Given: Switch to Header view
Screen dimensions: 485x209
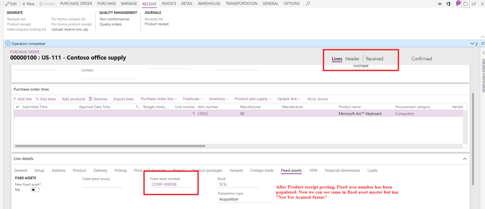Looking at the screenshot, I should point(352,59).
